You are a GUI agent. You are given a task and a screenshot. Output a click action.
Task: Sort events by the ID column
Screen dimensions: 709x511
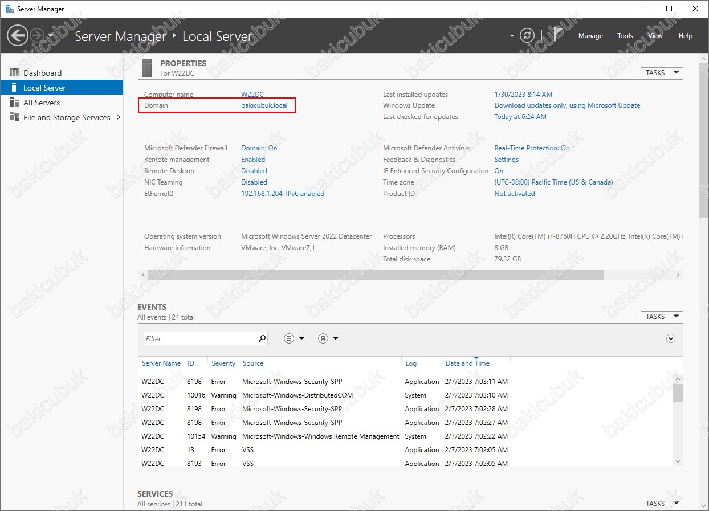191,363
